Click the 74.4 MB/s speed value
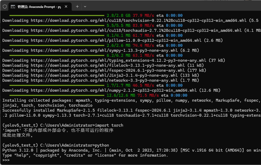Viewport: 261px width, 165px height. pos(143,45)
